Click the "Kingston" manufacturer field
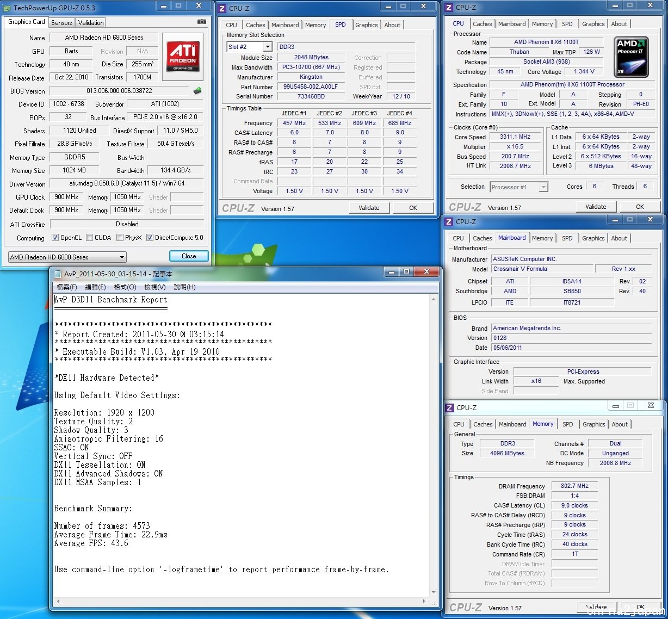The image size is (668, 619). pyautogui.click(x=311, y=77)
